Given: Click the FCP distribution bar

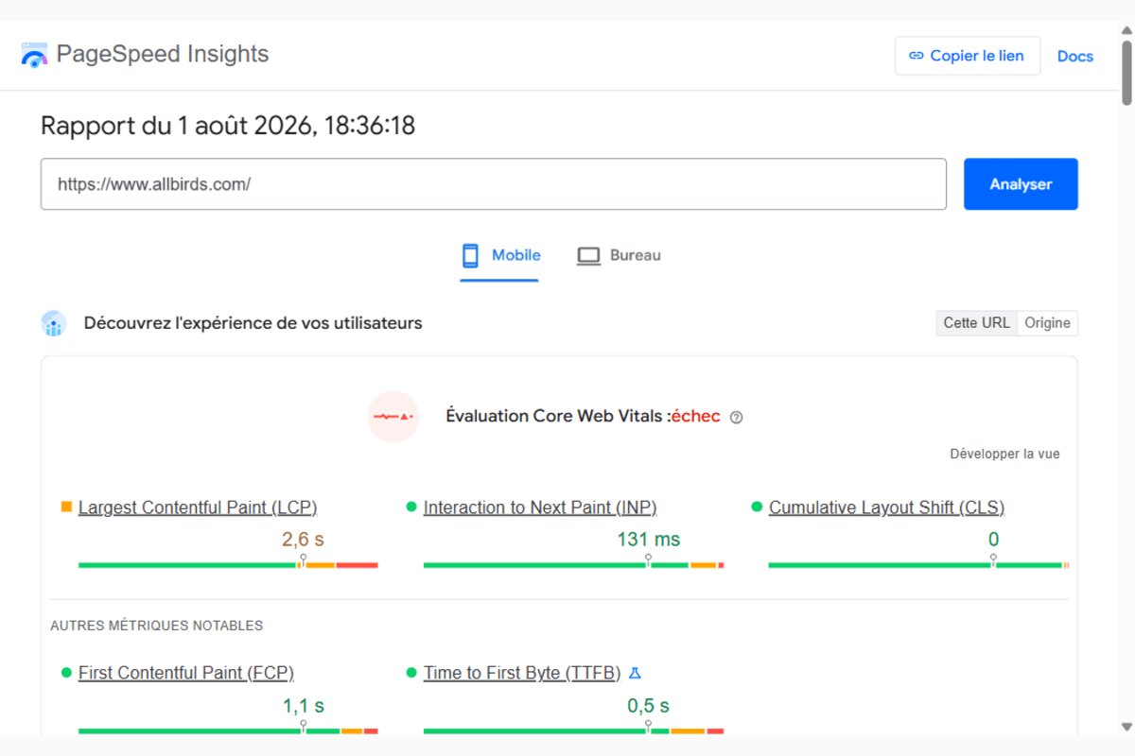Looking at the screenshot, I should pos(228,731).
